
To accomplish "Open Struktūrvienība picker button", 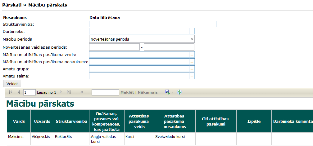I will pyautogui.click(x=214, y=24).
